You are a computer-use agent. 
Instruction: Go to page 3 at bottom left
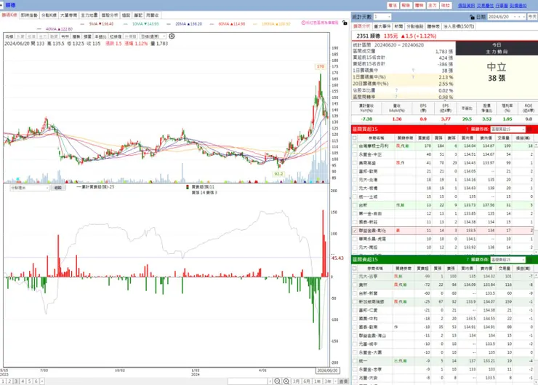[x=16, y=381]
